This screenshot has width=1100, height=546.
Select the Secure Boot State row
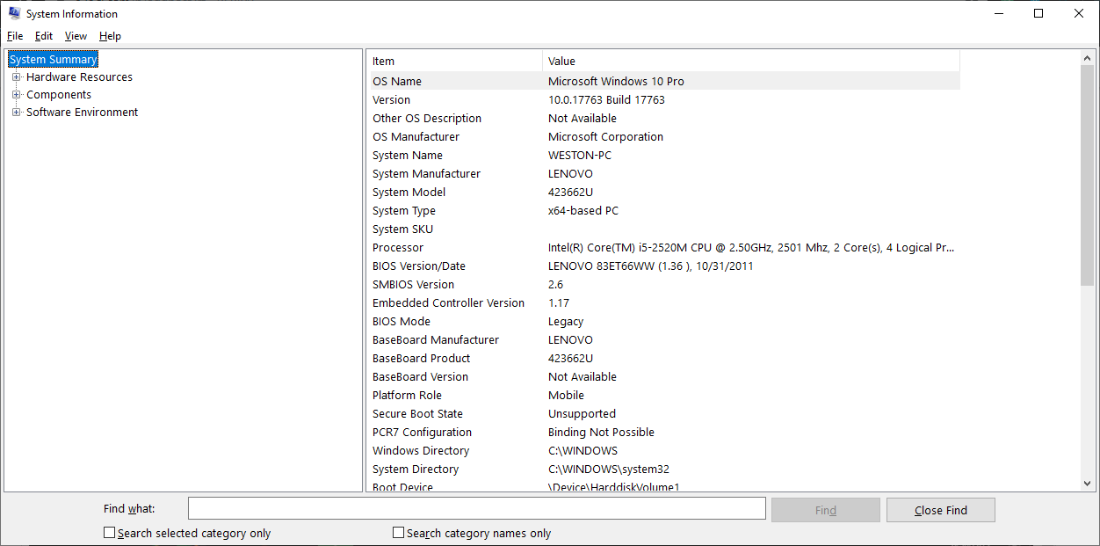click(x=663, y=413)
